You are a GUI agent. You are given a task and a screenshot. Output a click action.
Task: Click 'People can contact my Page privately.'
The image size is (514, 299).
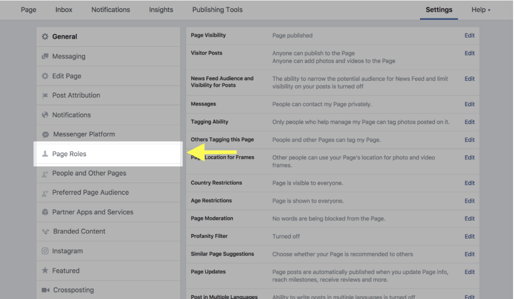[322, 104]
